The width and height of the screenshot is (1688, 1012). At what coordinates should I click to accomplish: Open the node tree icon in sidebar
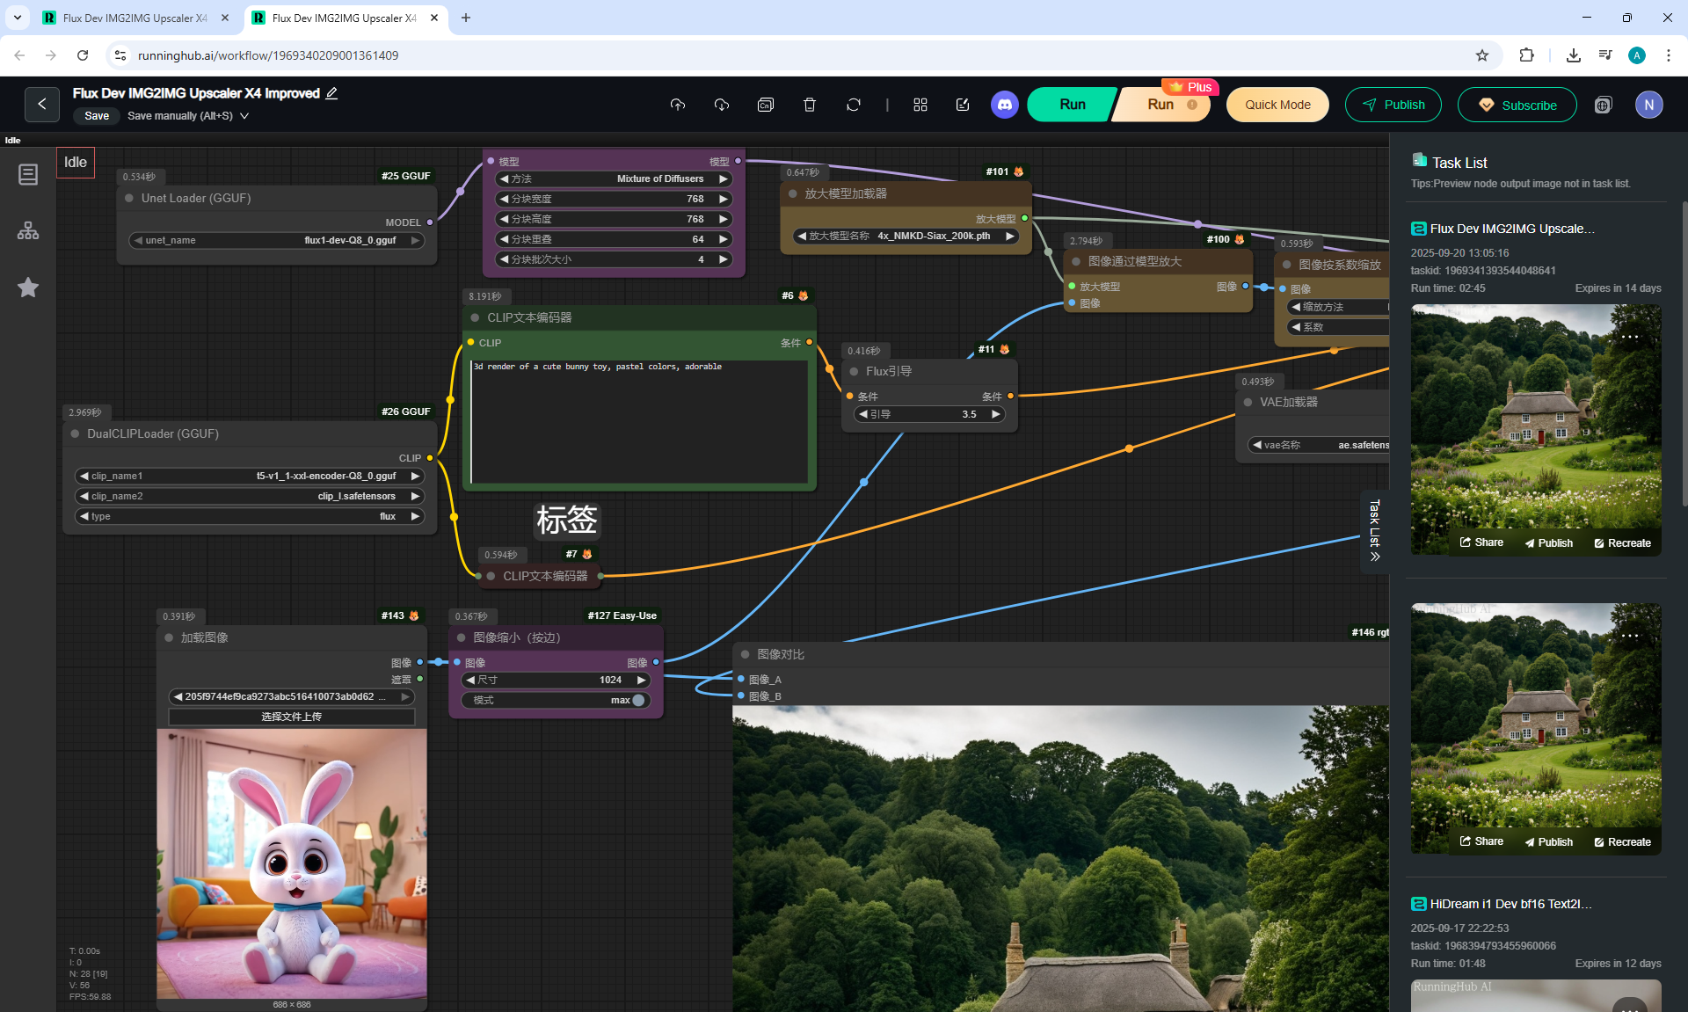click(x=28, y=230)
